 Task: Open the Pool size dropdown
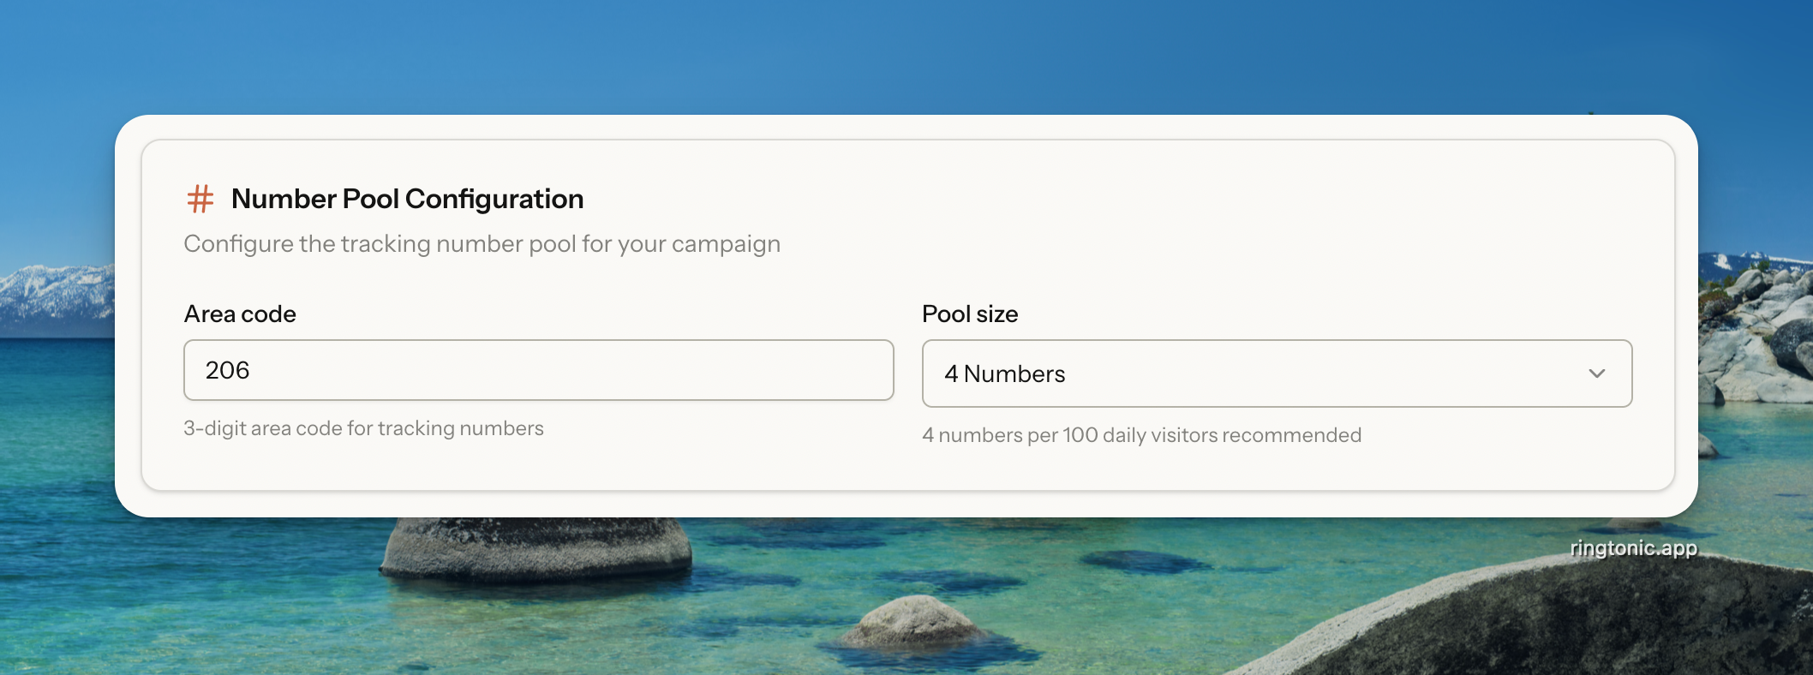(x=1276, y=373)
